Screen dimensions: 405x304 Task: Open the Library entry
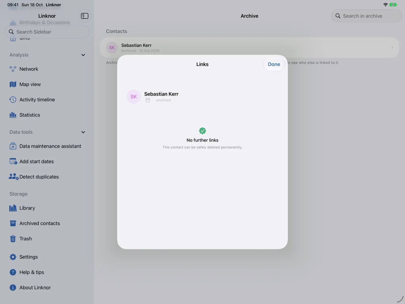coord(47,208)
